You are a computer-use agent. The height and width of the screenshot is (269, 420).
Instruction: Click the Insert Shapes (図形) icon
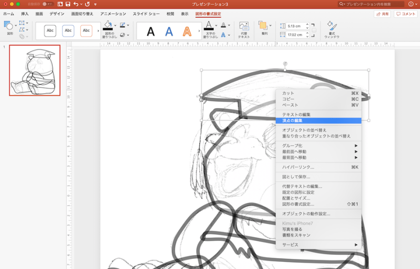9,27
